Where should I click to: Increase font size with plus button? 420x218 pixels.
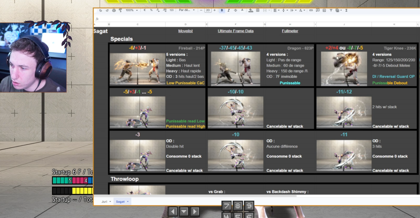pyautogui.click(x=215, y=10)
